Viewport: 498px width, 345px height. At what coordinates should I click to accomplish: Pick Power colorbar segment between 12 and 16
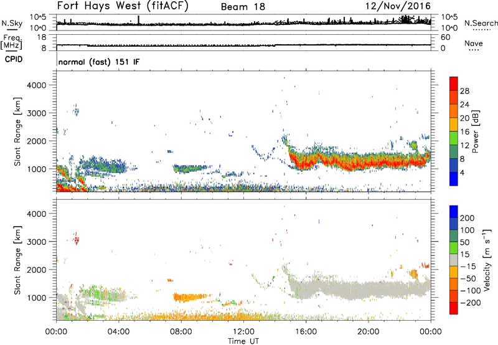[454, 138]
